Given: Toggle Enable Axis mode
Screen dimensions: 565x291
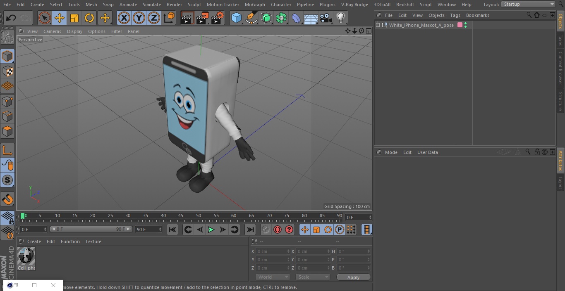Looking at the screenshot, I should 7,150.
